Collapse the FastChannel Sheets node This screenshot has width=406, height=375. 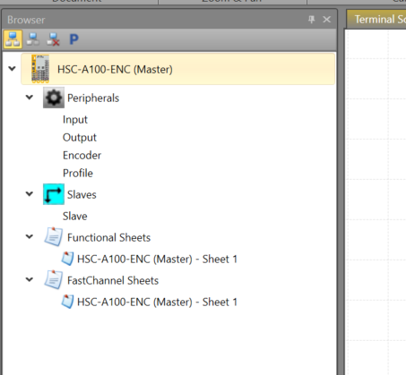coord(30,280)
